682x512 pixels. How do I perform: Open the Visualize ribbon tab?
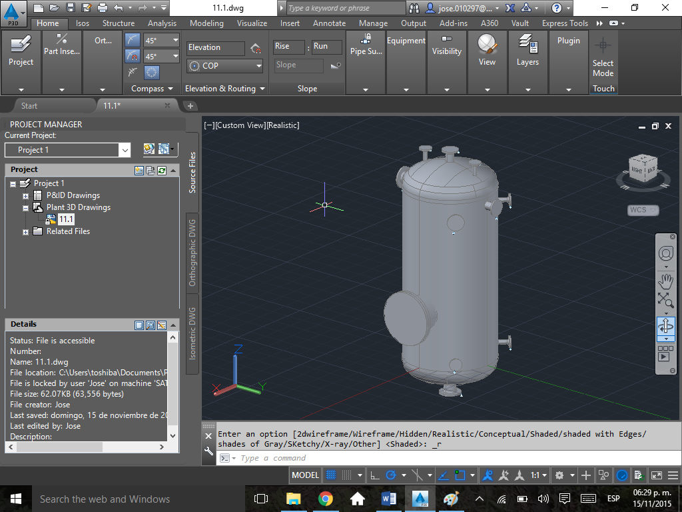coord(252,23)
